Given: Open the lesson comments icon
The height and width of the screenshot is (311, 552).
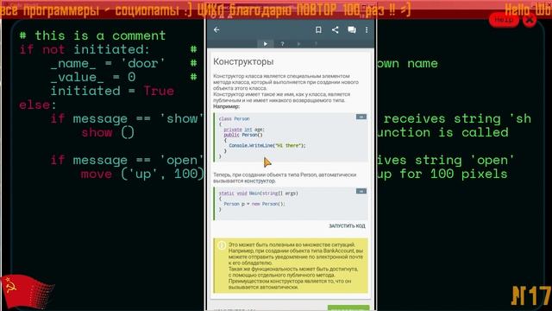Looking at the screenshot, I should click(352, 30).
